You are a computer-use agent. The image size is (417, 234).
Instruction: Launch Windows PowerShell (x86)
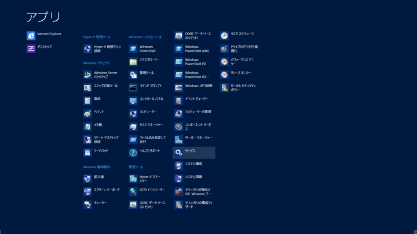194,49
